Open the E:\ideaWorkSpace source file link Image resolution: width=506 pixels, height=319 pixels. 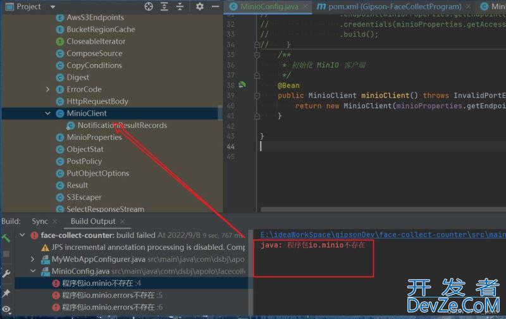pos(383,235)
